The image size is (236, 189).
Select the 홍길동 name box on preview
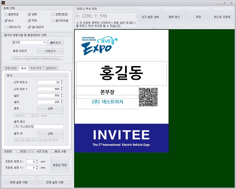click(x=122, y=73)
